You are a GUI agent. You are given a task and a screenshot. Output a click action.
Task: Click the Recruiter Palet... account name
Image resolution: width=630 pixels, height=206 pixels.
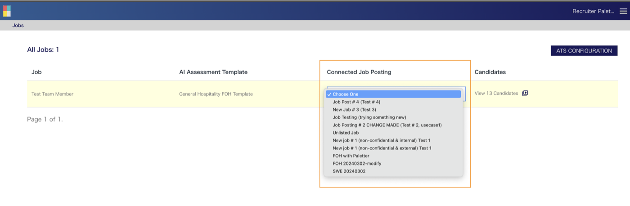click(593, 11)
